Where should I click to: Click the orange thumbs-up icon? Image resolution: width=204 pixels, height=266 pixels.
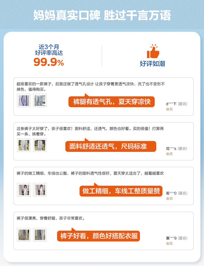(x=153, y=51)
